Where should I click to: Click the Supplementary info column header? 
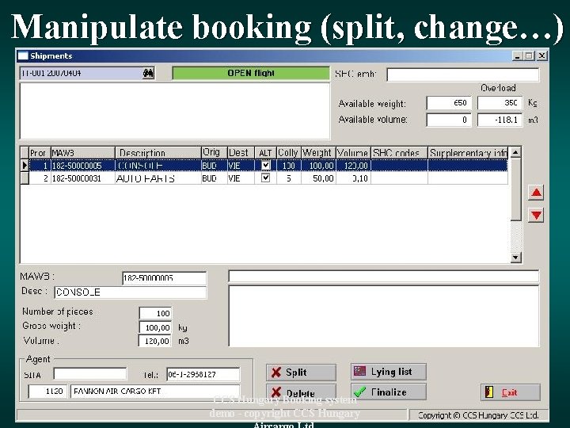pos(468,152)
